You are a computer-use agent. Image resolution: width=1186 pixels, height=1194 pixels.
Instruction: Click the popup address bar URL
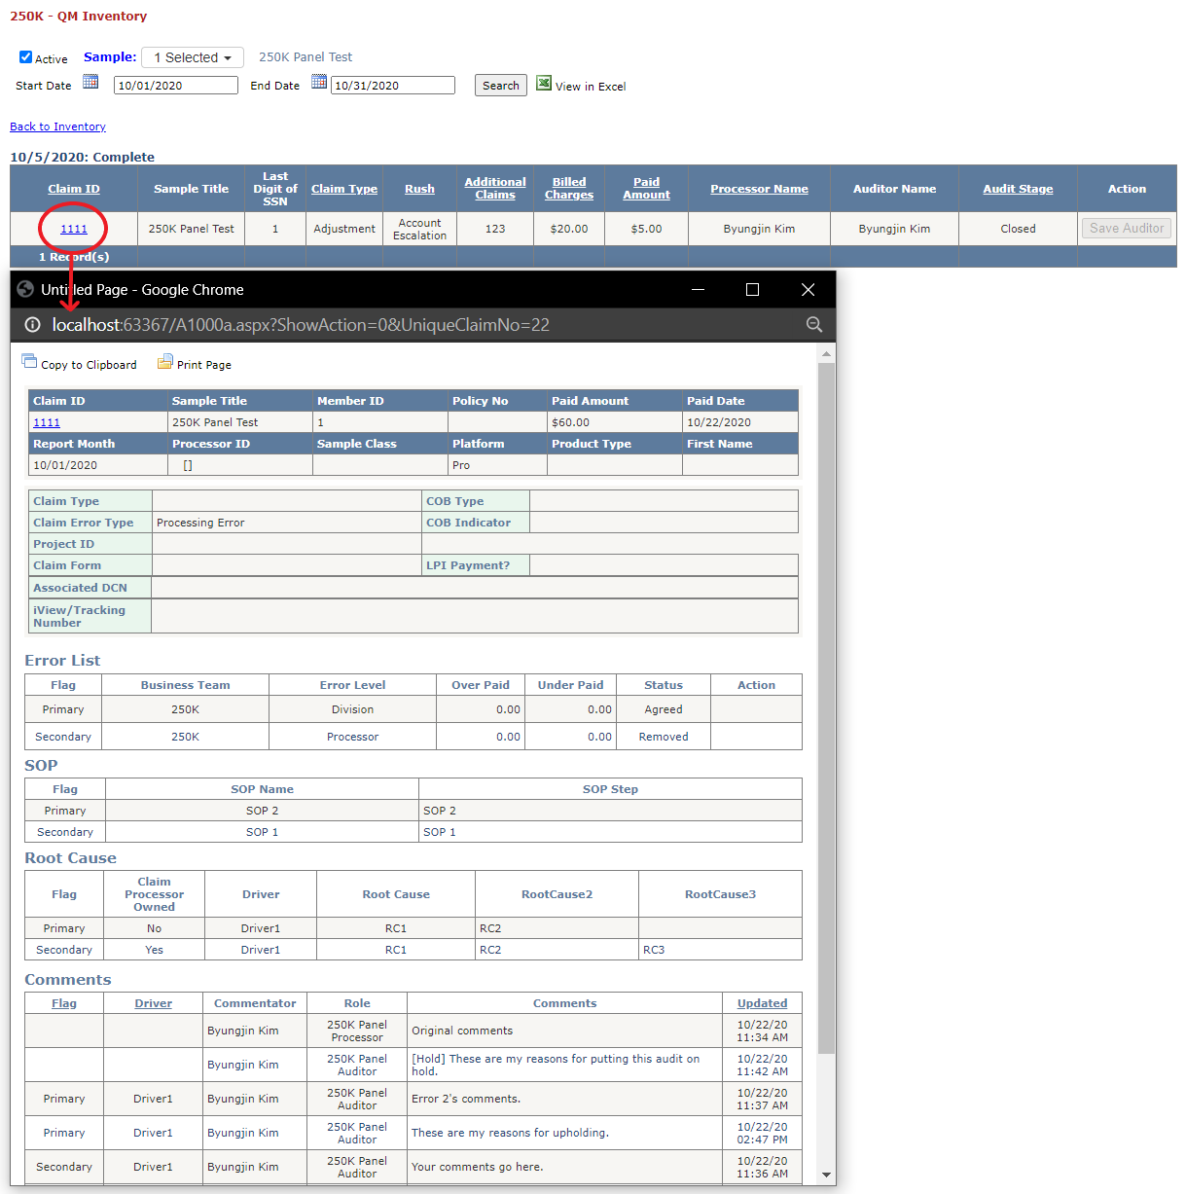(301, 325)
